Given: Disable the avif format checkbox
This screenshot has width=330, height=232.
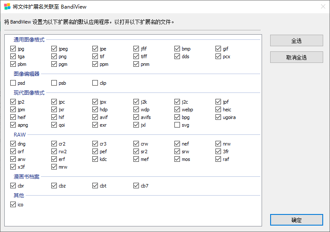Looking at the screenshot, I should click(95, 117).
